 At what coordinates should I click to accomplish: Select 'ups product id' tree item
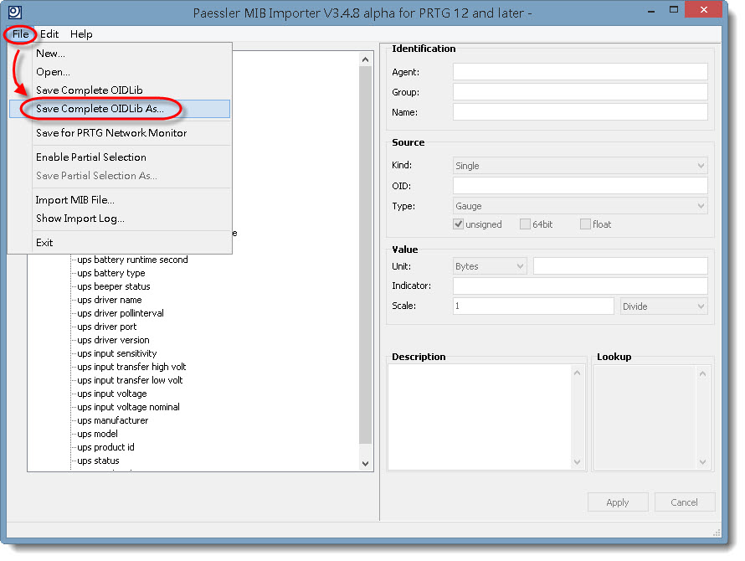[x=106, y=447]
